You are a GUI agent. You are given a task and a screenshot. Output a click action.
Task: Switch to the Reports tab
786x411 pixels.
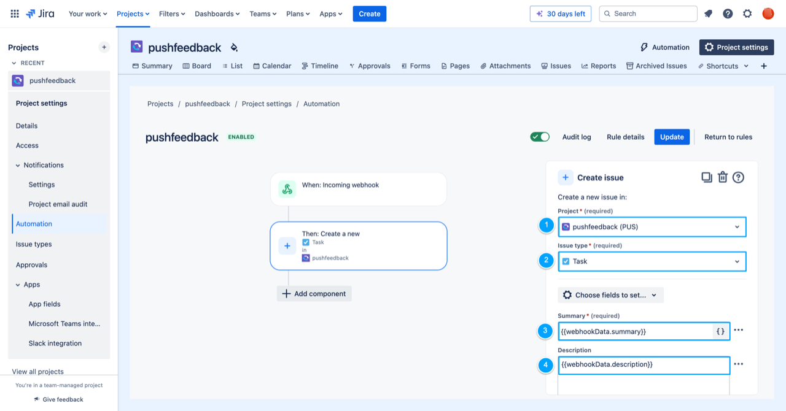pos(599,66)
